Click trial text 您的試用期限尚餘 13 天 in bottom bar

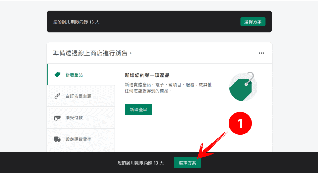141,163
